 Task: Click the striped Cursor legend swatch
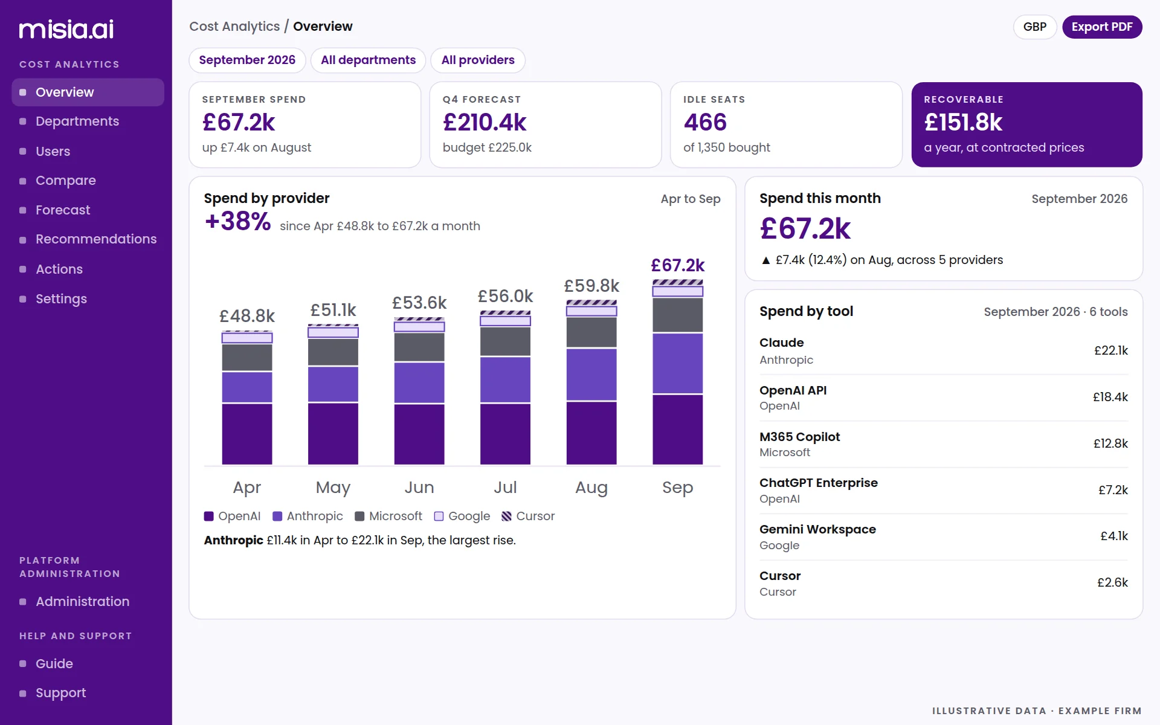click(506, 517)
